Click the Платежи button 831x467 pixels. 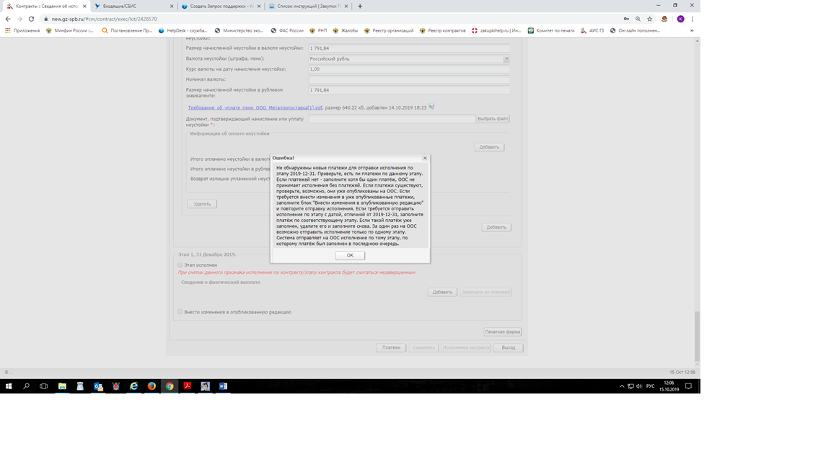pyautogui.click(x=392, y=348)
